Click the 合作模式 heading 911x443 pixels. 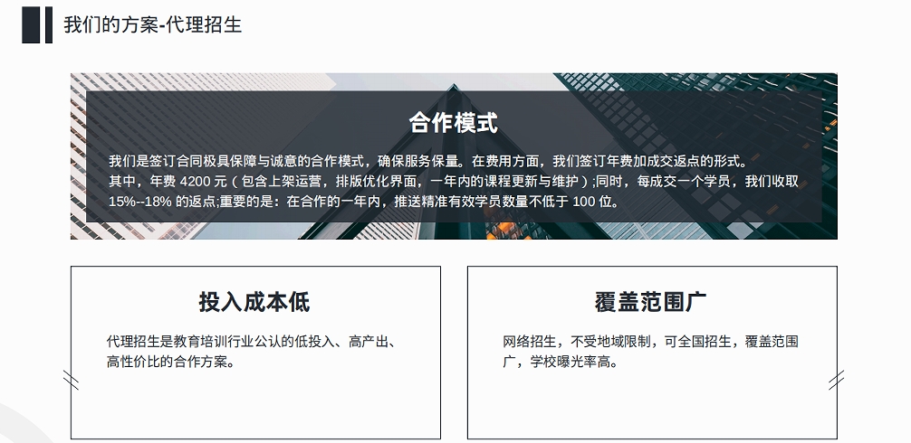pos(453,123)
